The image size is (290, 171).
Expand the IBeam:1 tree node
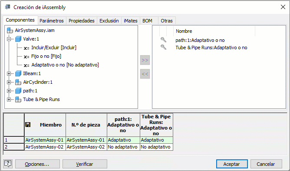9,73
